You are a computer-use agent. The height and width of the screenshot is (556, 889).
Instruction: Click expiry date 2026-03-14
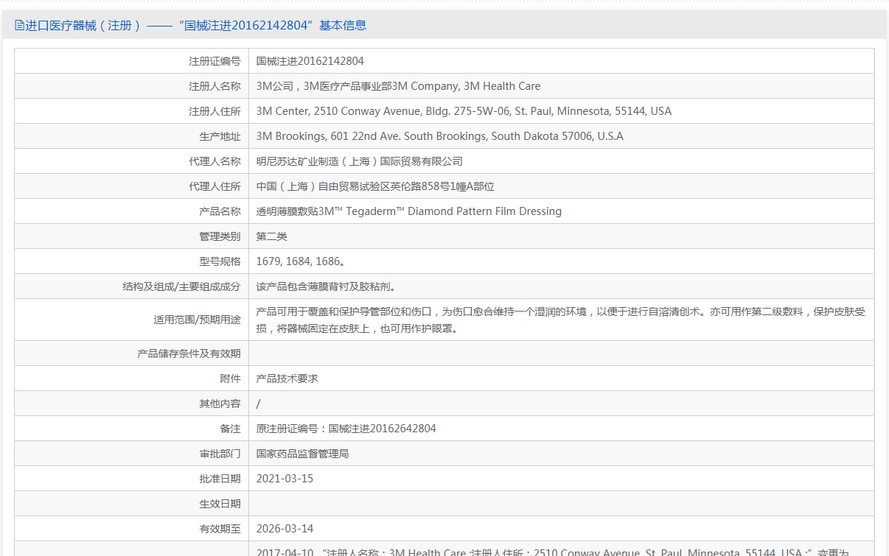pyautogui.click(x=285, y=529)
